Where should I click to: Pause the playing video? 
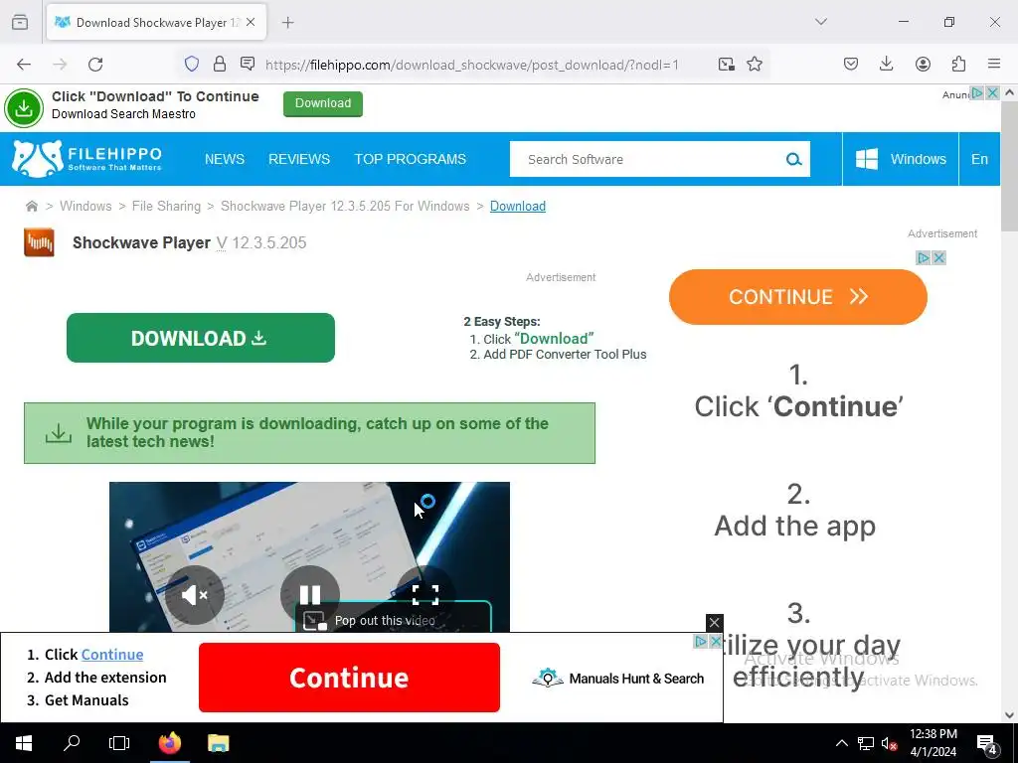[310, 594]
